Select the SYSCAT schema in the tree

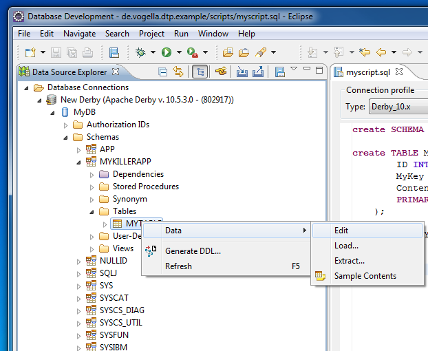(x=114, y=298)
